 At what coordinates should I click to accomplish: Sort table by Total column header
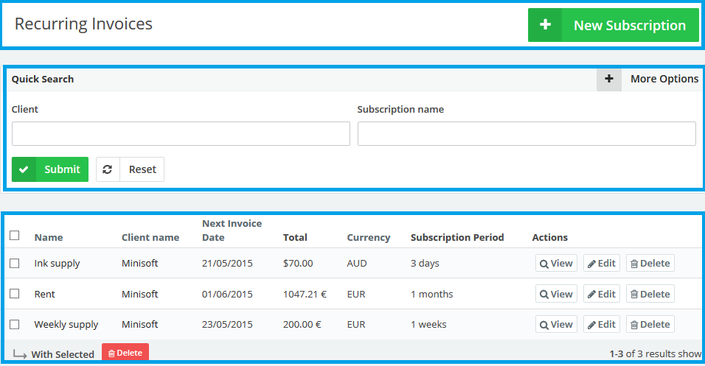pyautogui.click(x=295, y=238)
